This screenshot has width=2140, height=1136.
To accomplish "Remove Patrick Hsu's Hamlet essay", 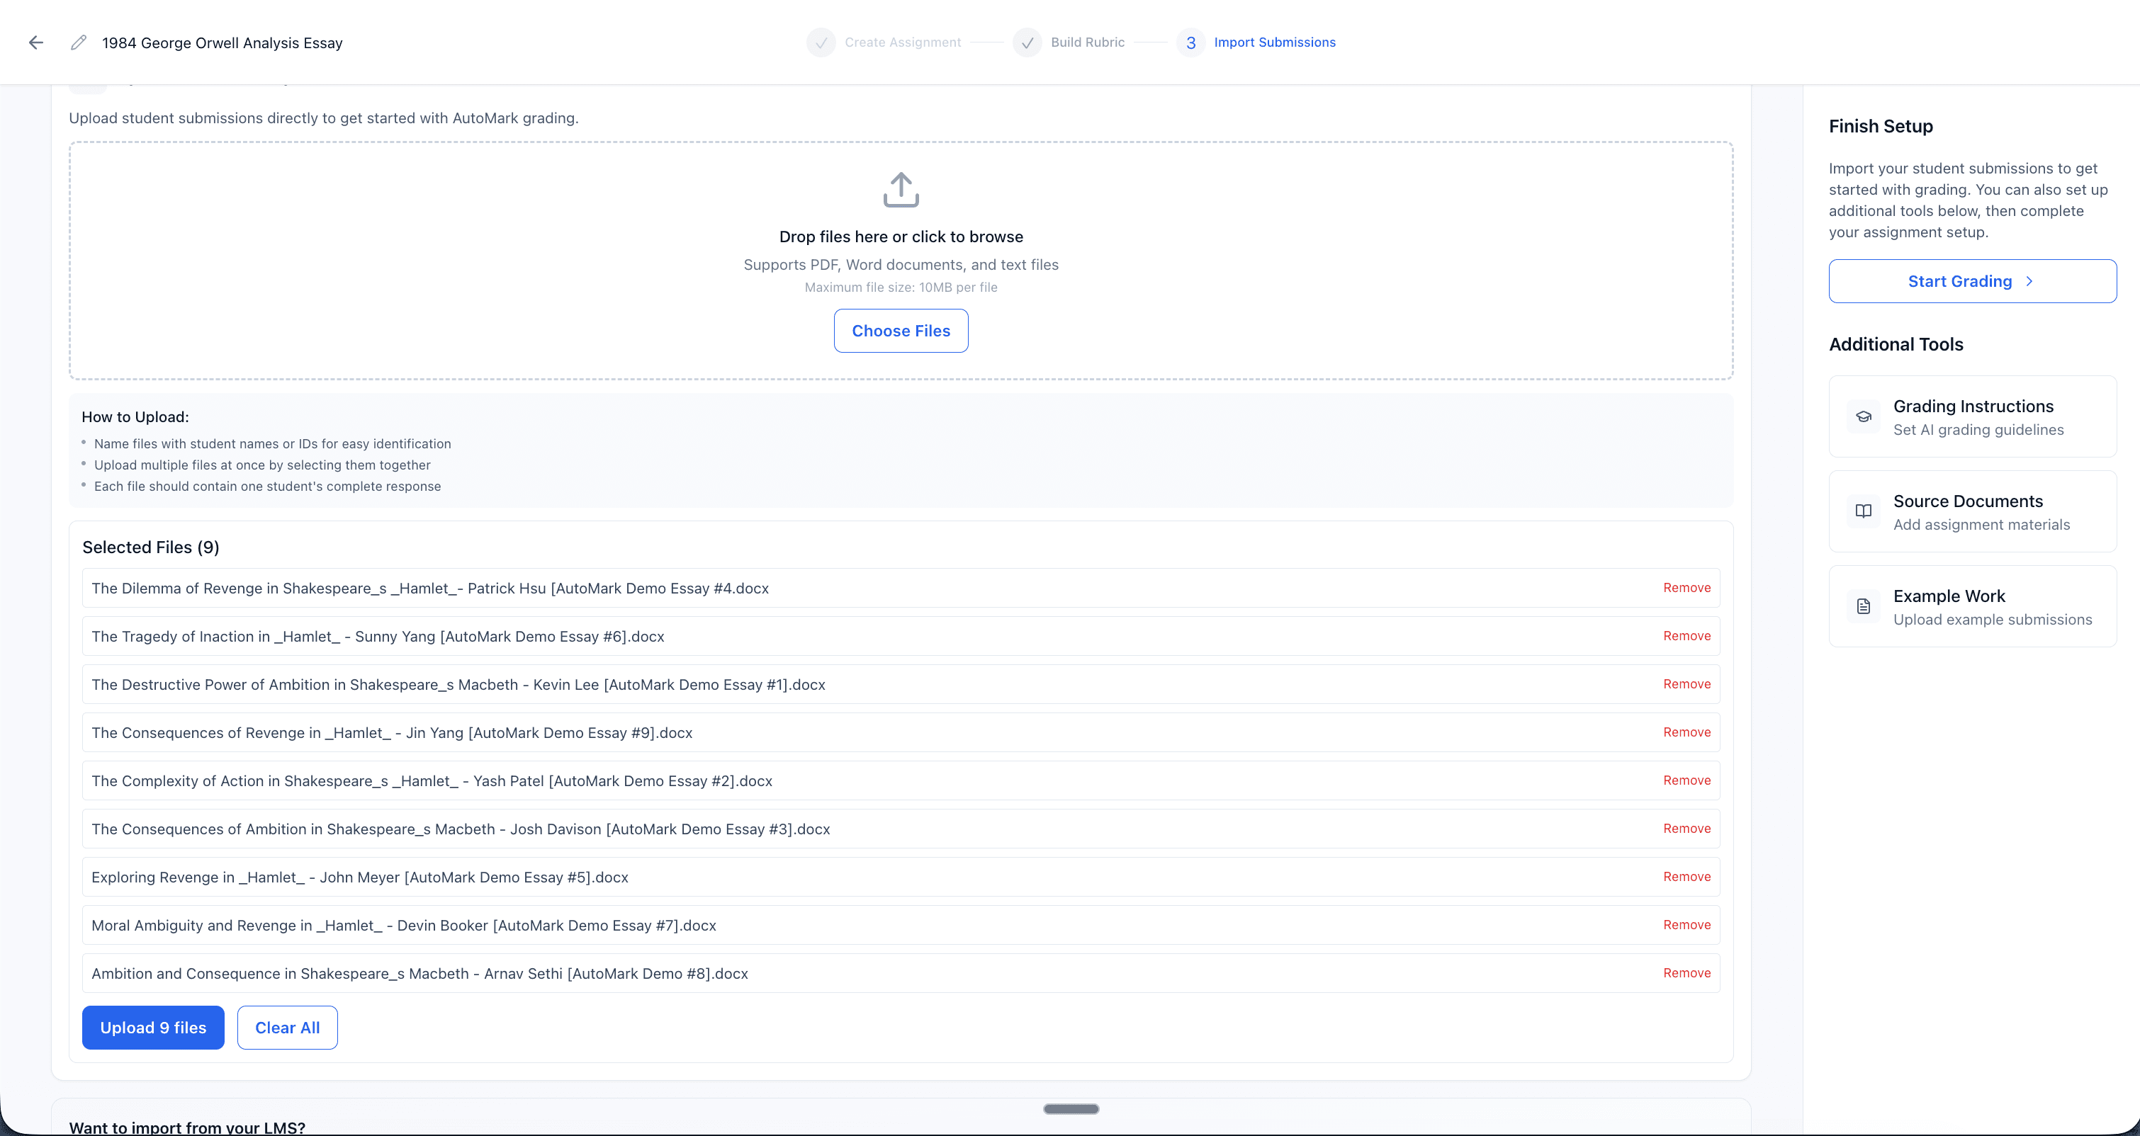I will pos(1686,587).
